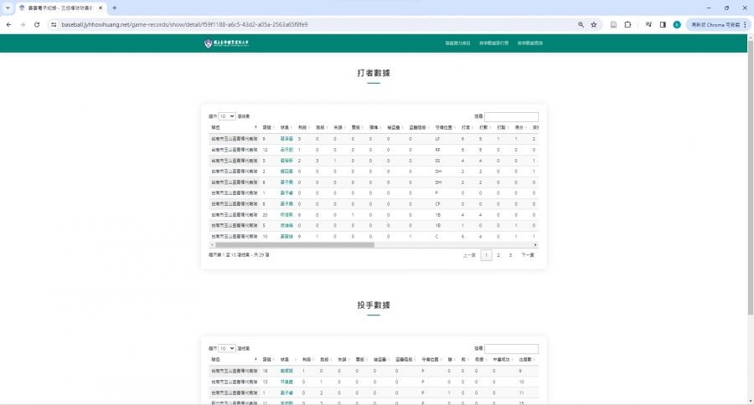Open player link in LF row
This screenshot has height=405, width=754.
coord(287,139)
